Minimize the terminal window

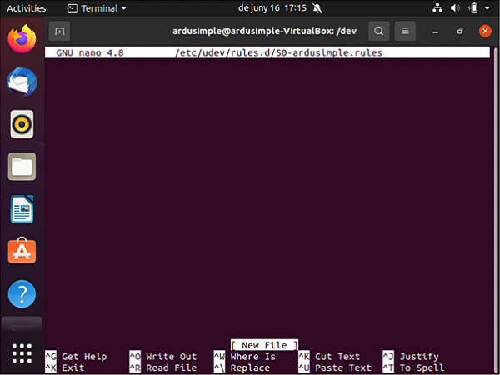(x=437, y=32)
